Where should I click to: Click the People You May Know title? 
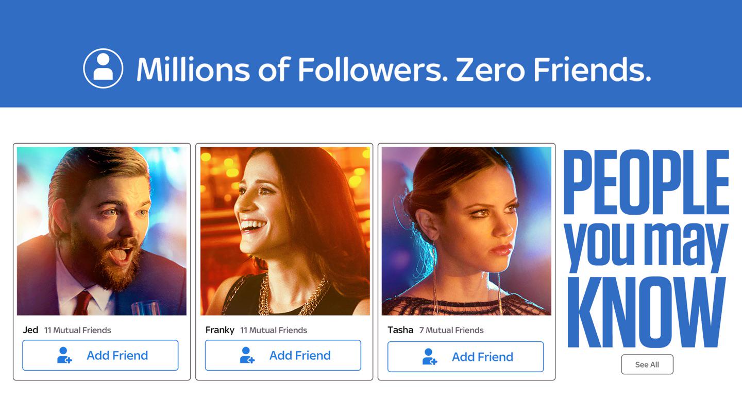[x=647, y=249]
